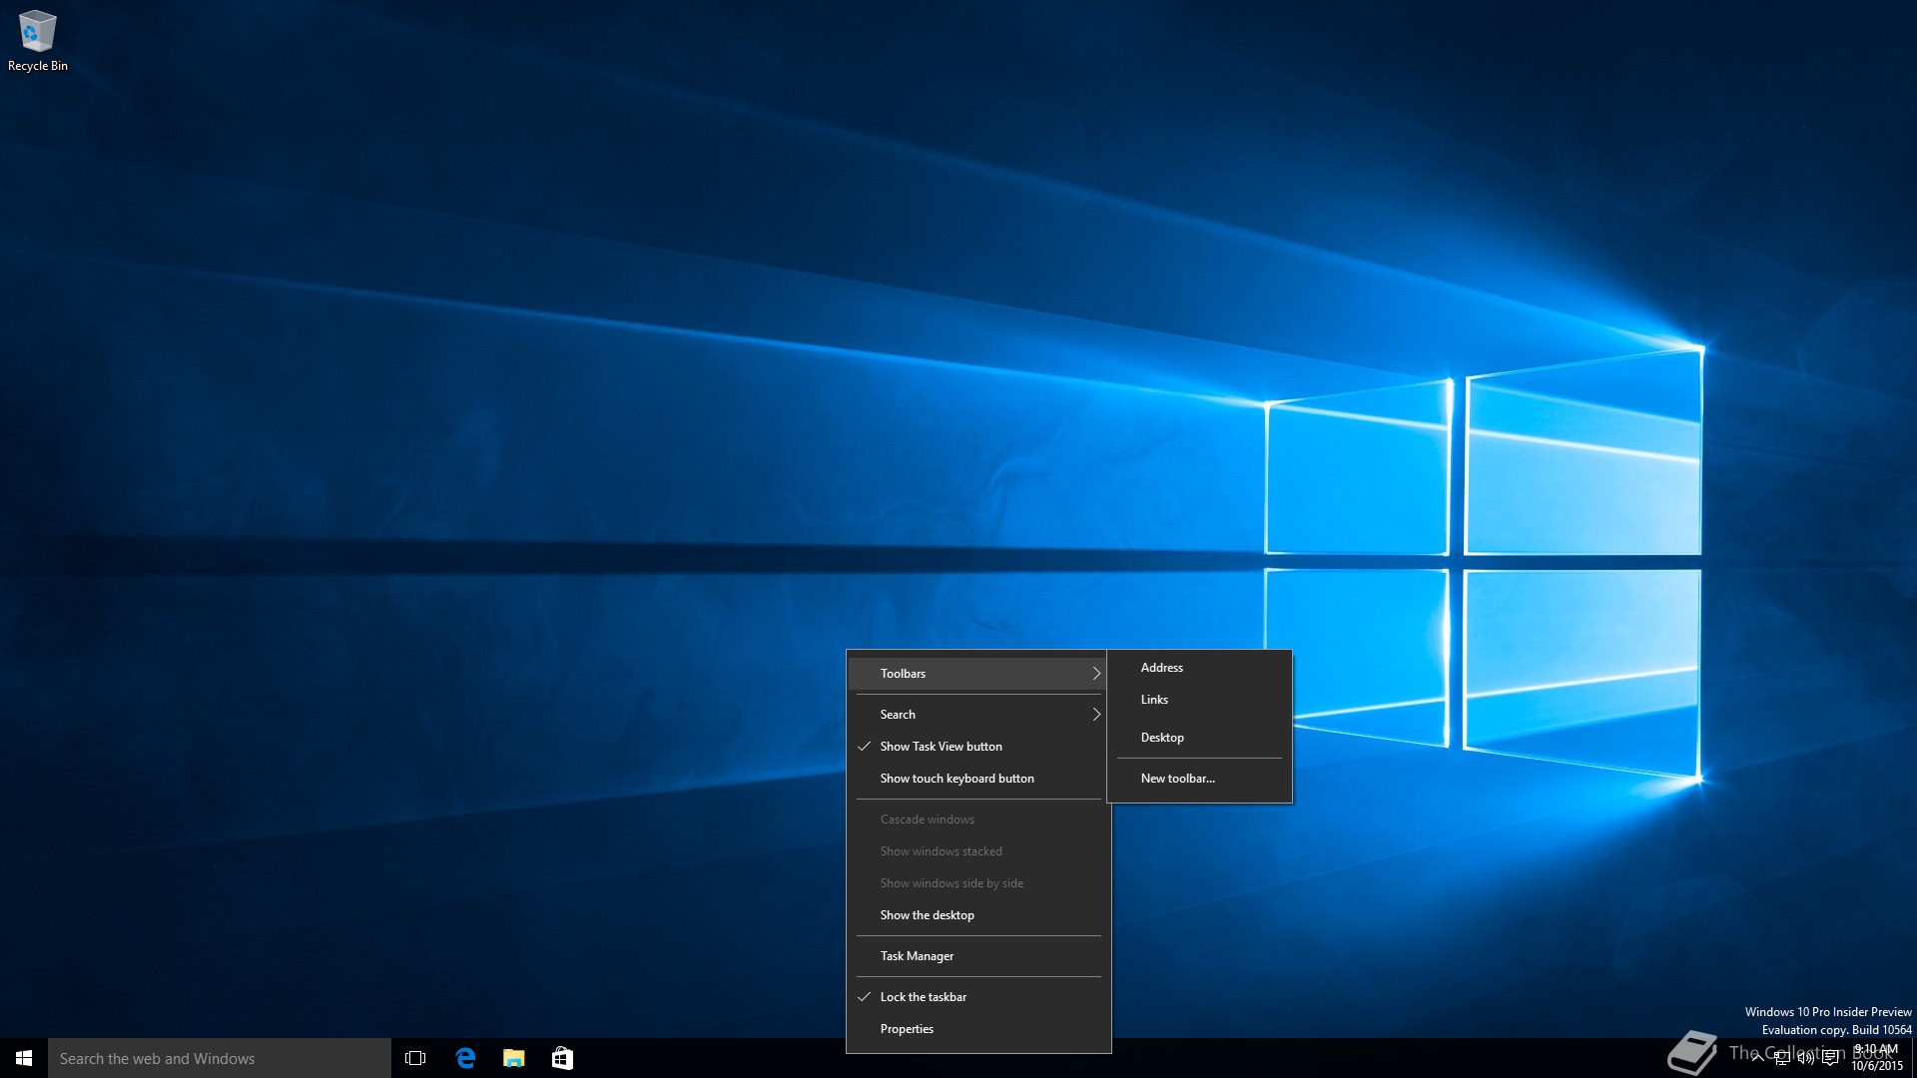Open the volume control tray icon
The width and height of the screenshot is (1917, 1078).
1805,1058
